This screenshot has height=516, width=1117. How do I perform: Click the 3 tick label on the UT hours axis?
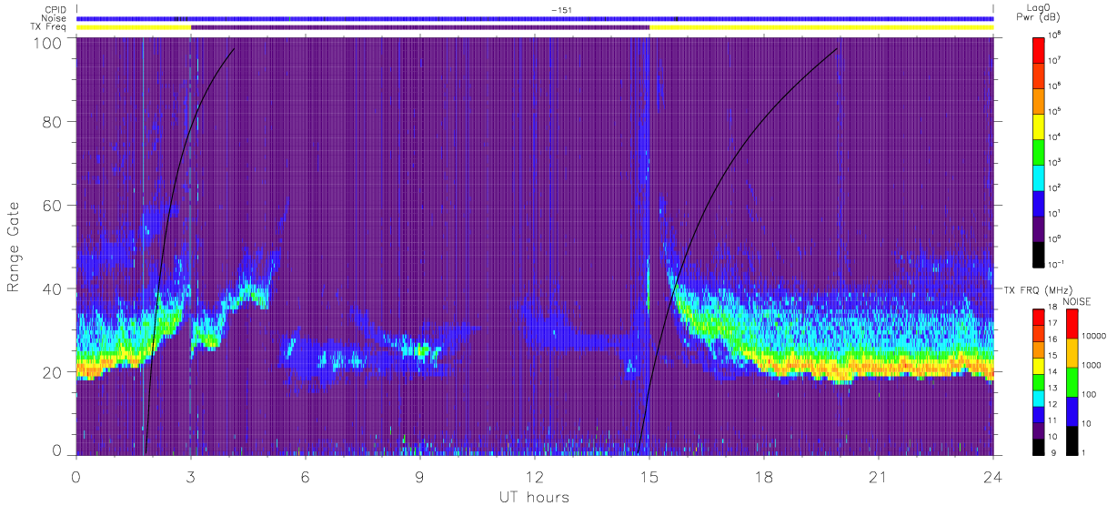190,476
